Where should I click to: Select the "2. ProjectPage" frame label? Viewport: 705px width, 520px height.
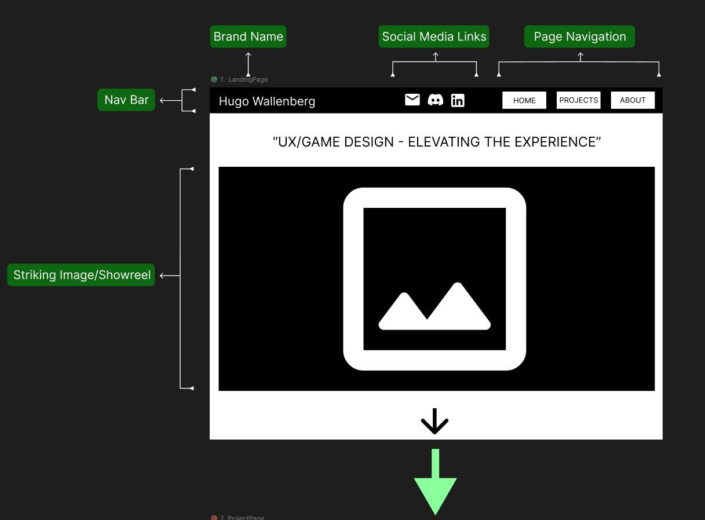tap(243, 518)
